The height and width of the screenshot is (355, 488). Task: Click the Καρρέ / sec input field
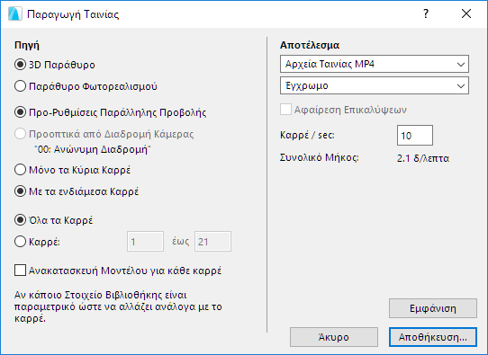click(415, 136)
